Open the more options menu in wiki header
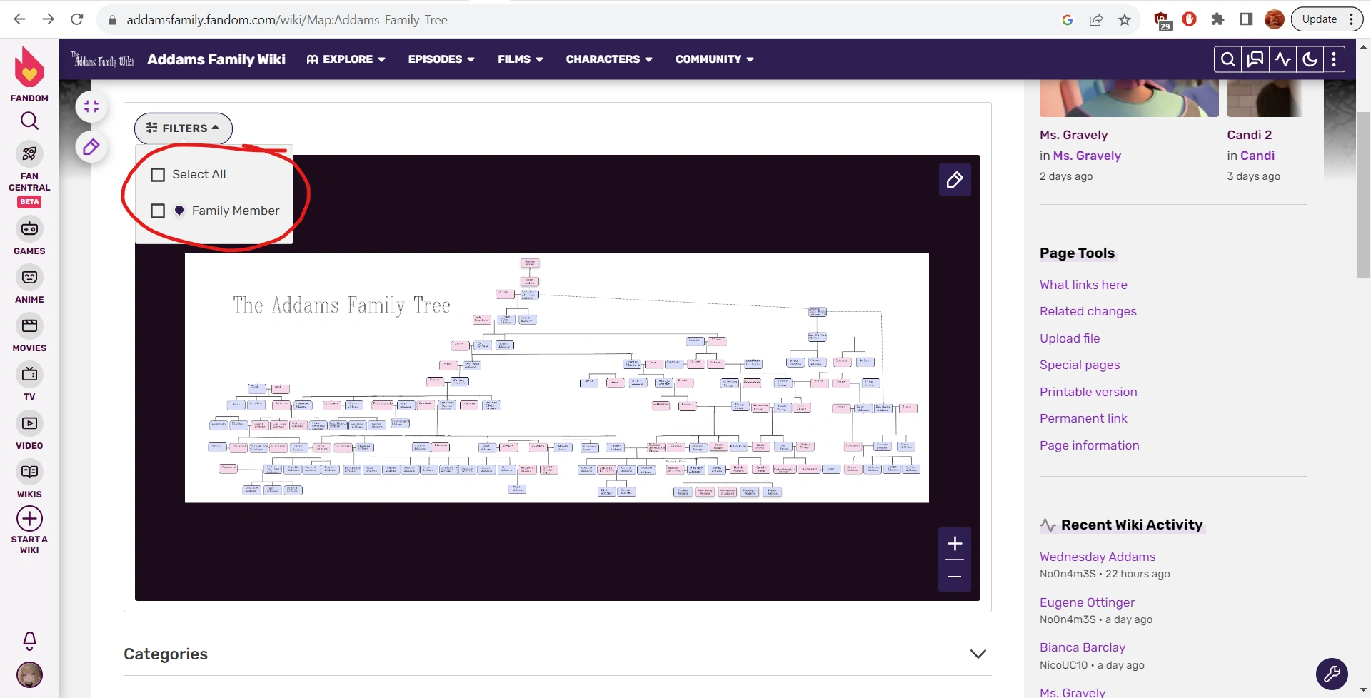The width and height of the screenshot is (1371, 698). (1334, 59)
